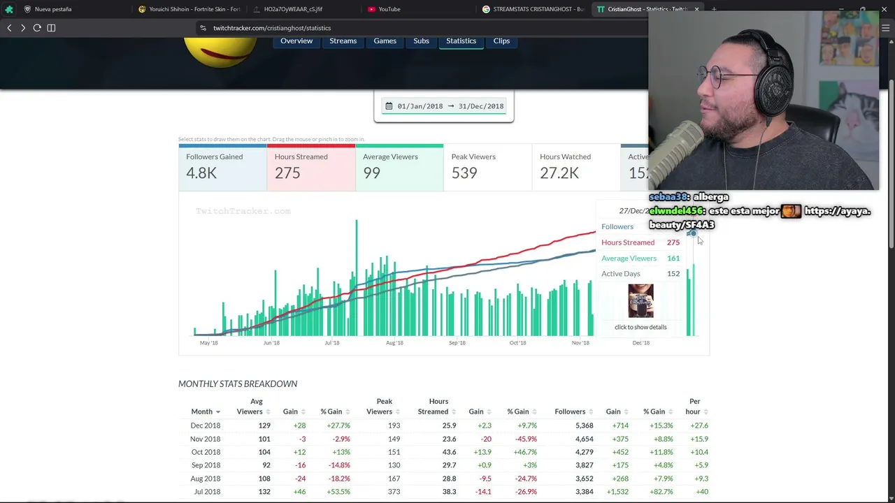Image resolution: width=895 pixels, height=503 pixels.
Task: Open the browser hamburger menu icon
Action: tap(886, 28)
